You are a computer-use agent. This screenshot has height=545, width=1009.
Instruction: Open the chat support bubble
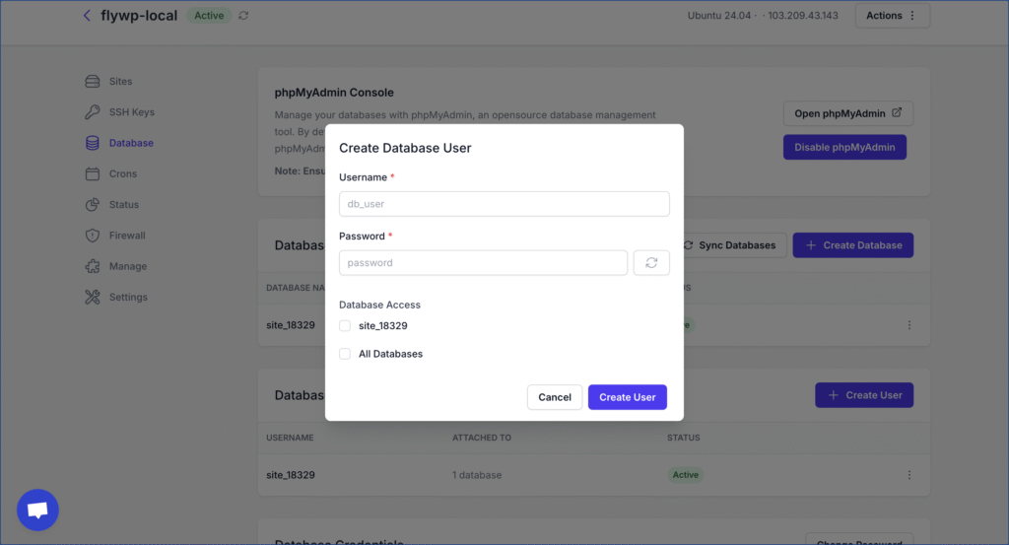pyautogui.click(x=37, y=510)
